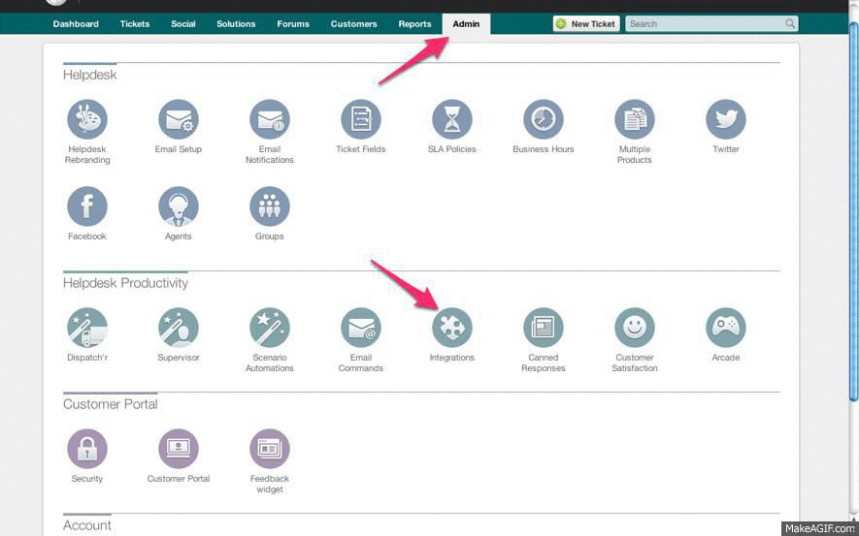
Task: Open the Feedback widget icon
Action: (270, 450)
